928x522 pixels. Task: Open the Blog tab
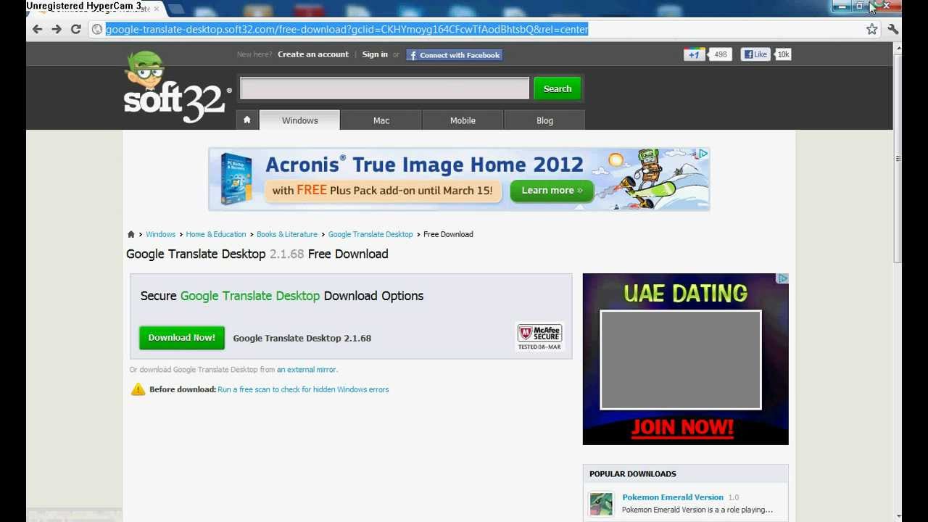[544, 120]
